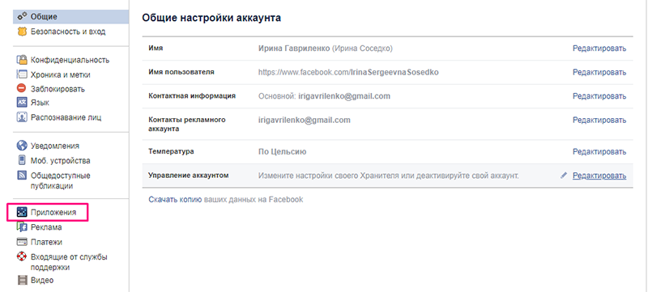The image size is (648, 292).
Task: Open Распознавание лиц settings
Action: 66,117
